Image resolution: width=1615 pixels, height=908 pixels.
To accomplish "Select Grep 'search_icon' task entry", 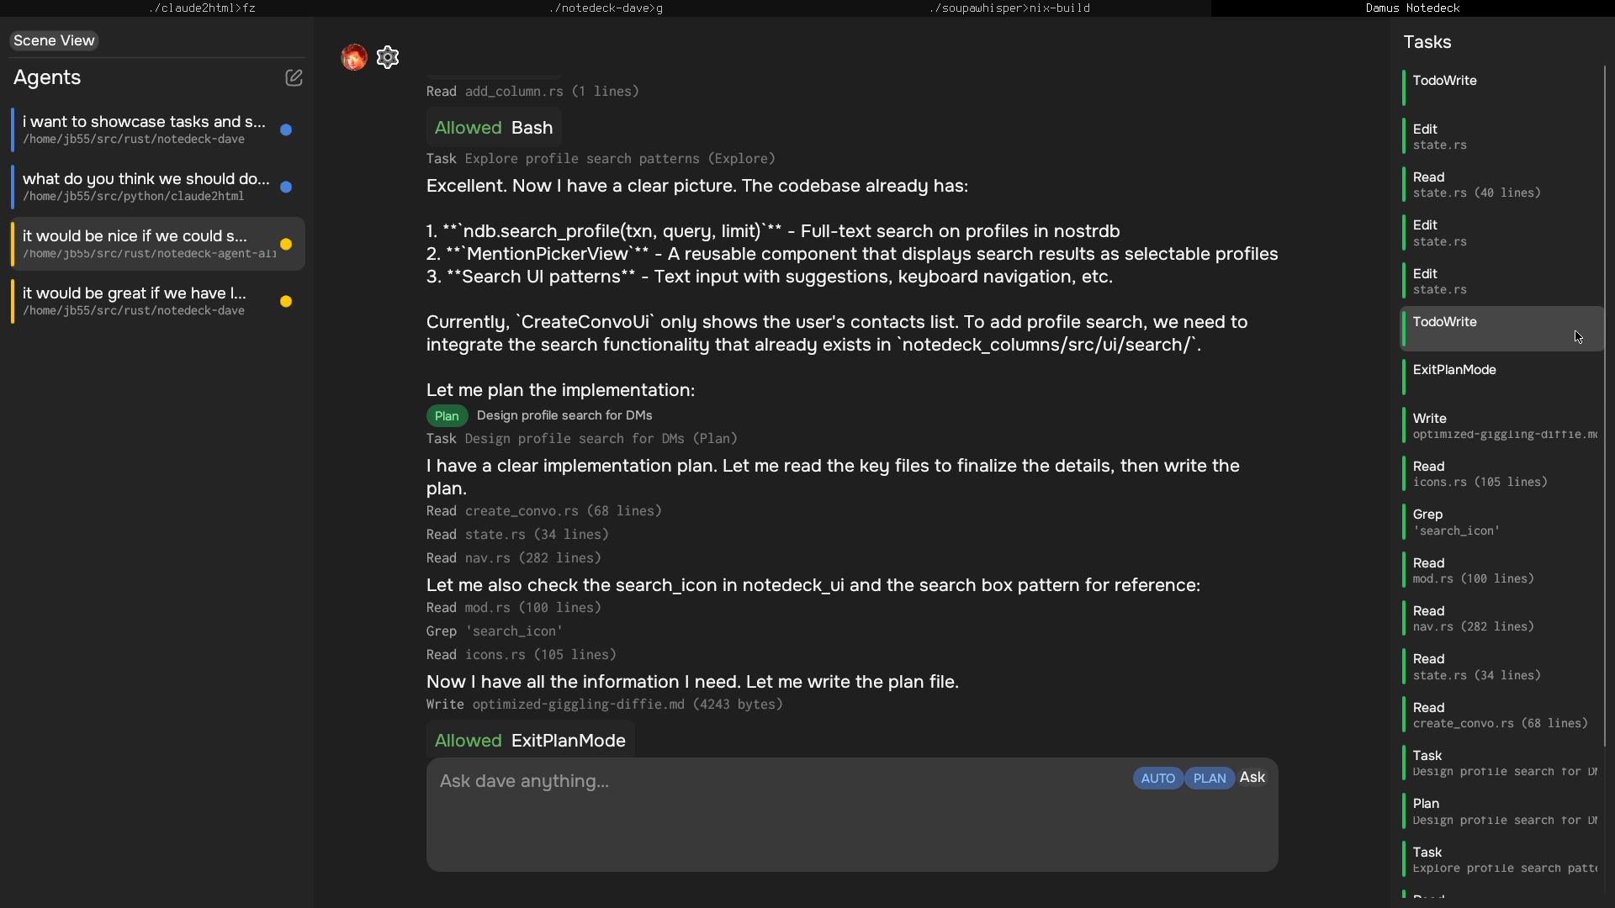I will [x=1455, y=522].
